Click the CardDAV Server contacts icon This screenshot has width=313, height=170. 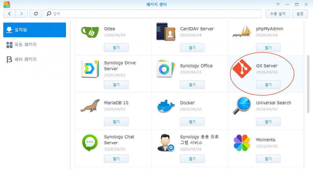[166, 32]
